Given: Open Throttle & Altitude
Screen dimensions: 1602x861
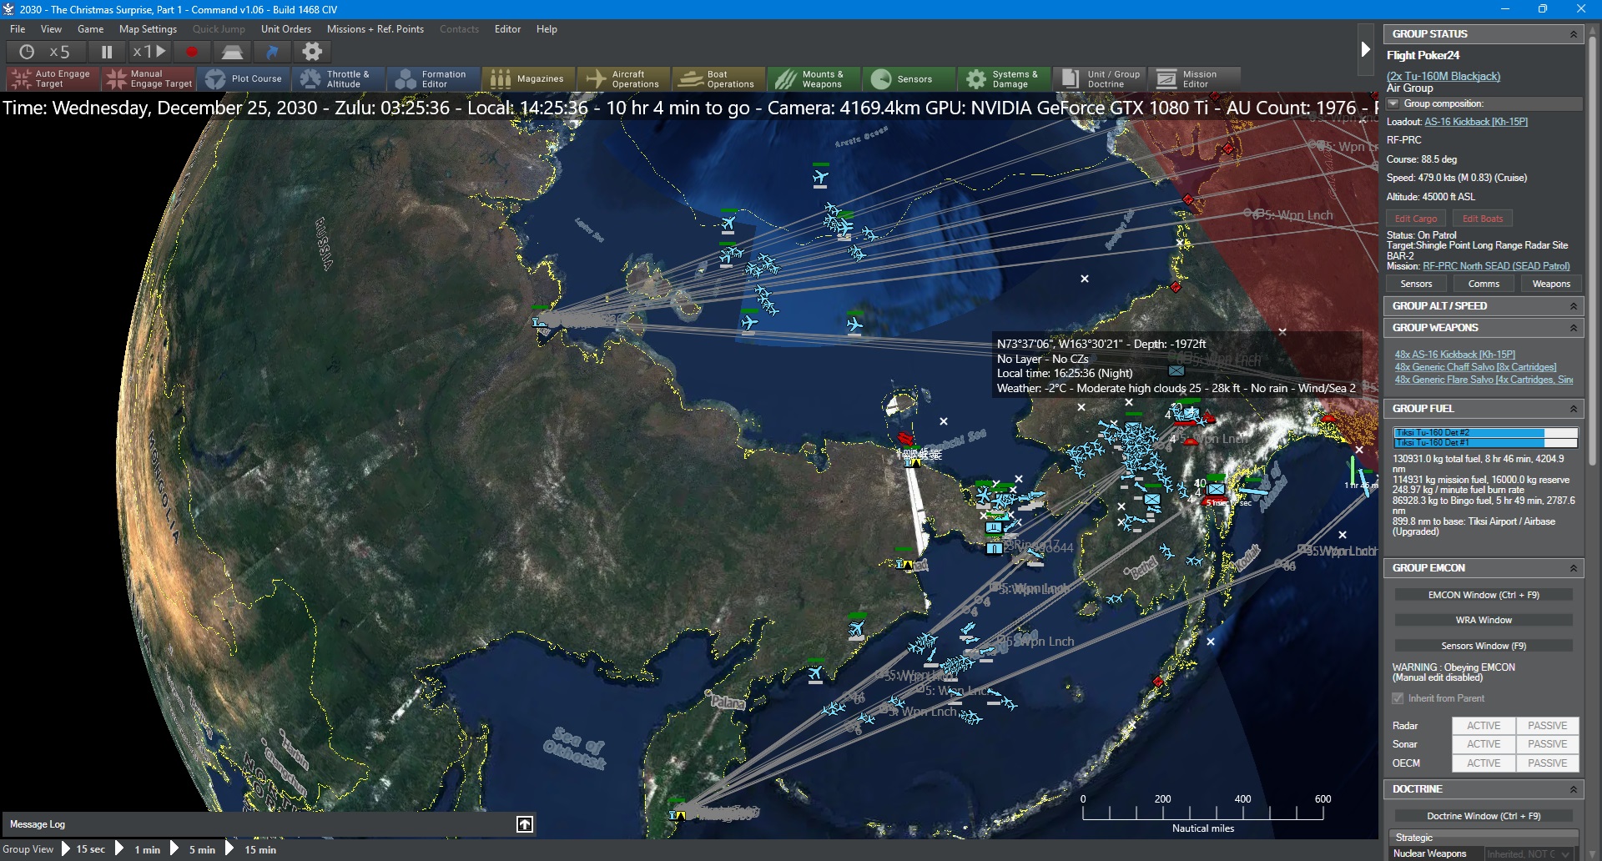Looking at the screenshot, I should point(338,79).
